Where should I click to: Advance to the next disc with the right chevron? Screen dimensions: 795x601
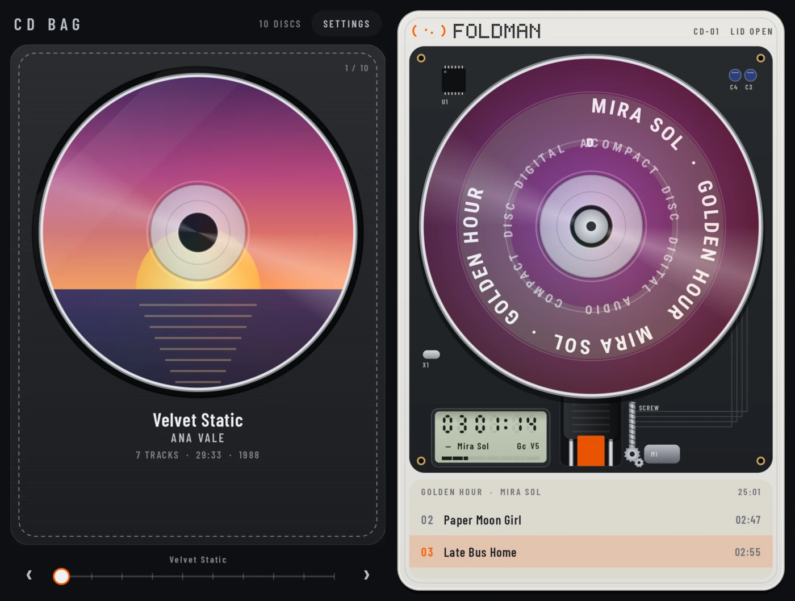pos(366,575)
